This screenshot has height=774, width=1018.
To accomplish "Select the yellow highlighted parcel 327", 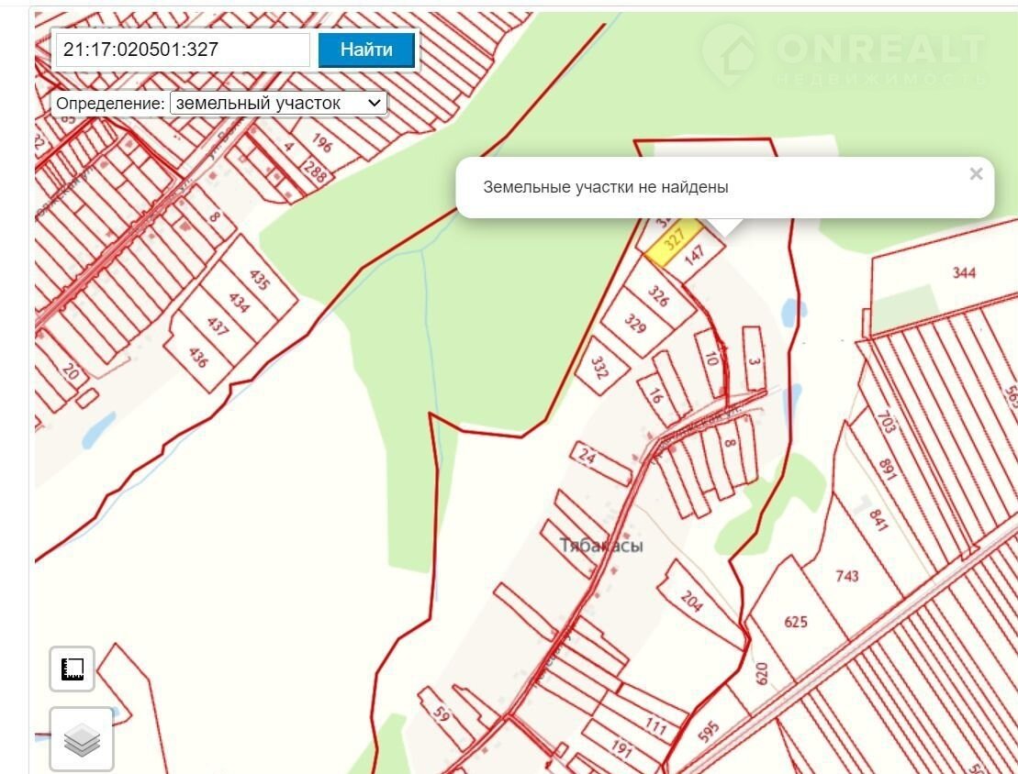I will (x=674, y=242).
